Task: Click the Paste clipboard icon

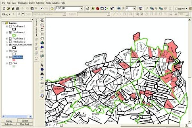Action: point(32,8)
